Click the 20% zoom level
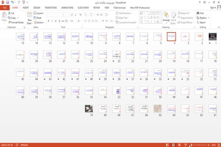Viewport: 221px width, 147px height. click(x=214, y=145)
